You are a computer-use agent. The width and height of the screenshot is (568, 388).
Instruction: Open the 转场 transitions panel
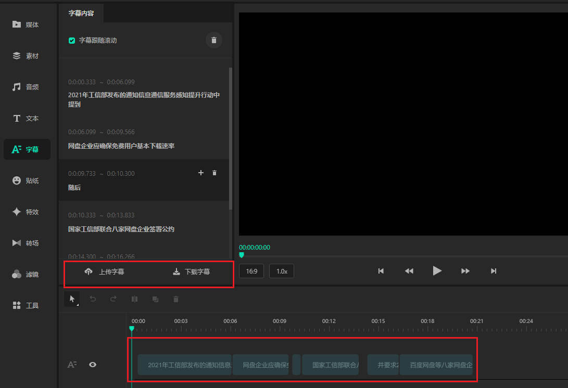coord(26,243)
